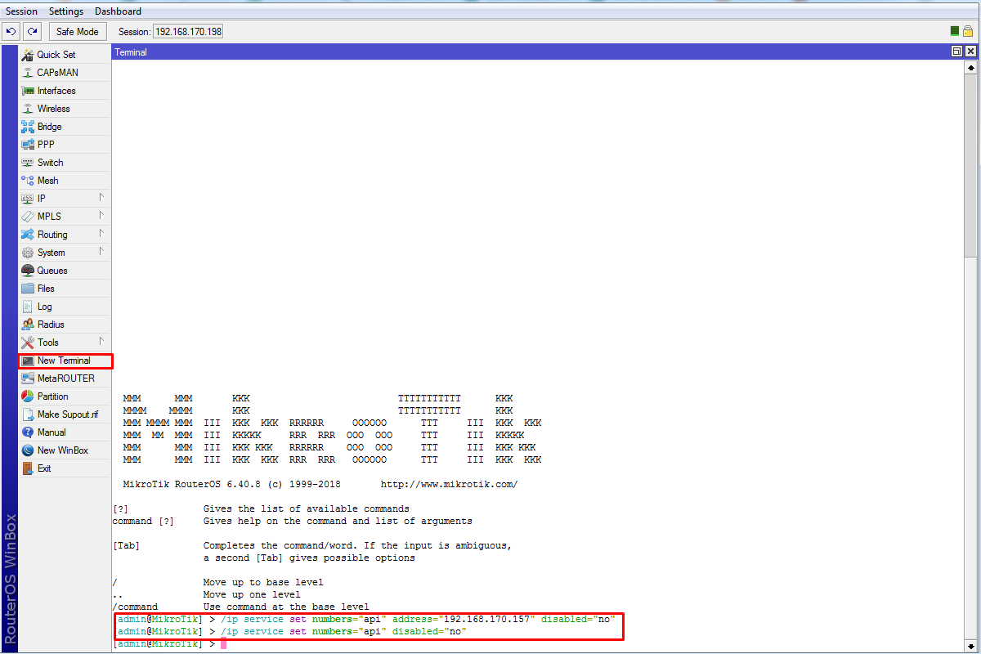The width and height of the screenshot is (981, 654).
Task: Click the green status indicator icon
Action: 955,31
